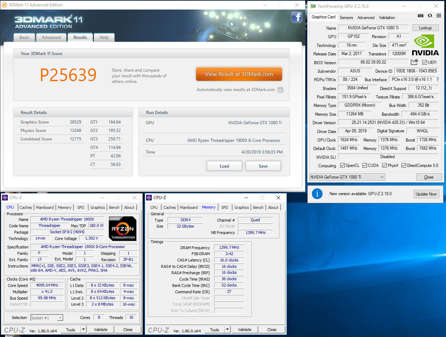
Task: Click the Combined Score value 12175
Action: pyautogui.click(x=75, y=139)
